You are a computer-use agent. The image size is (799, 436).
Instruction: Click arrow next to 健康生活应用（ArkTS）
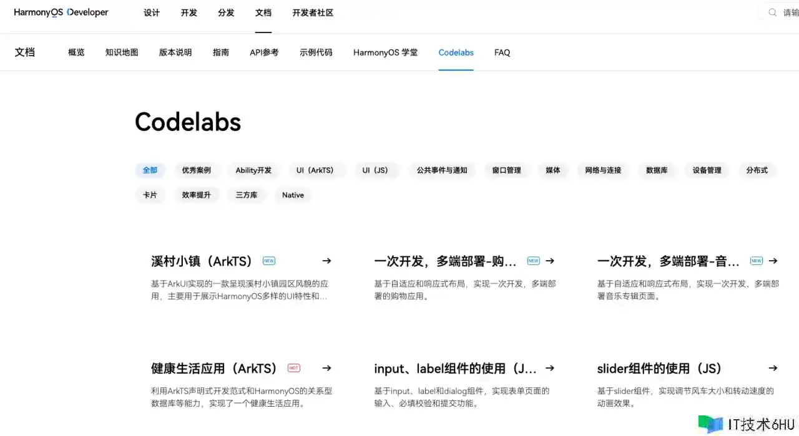point(326,368)
